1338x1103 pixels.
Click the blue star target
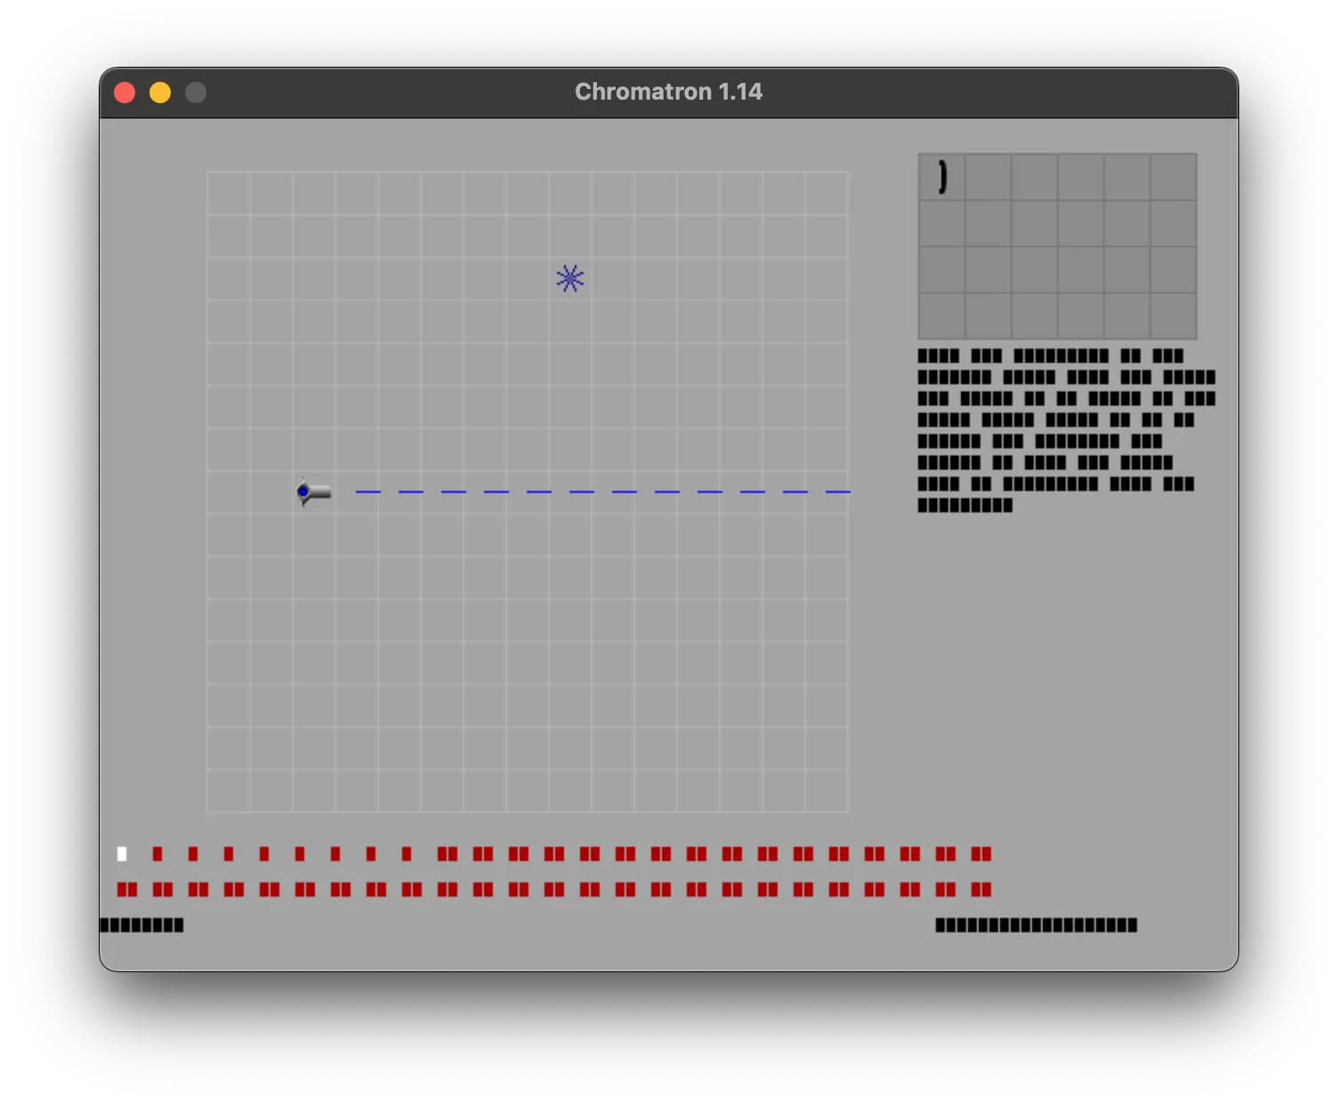570,278
